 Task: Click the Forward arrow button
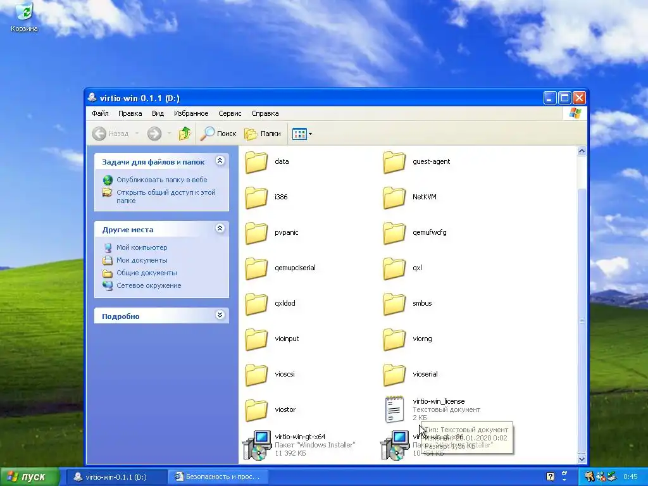click(x=154, y=134)
